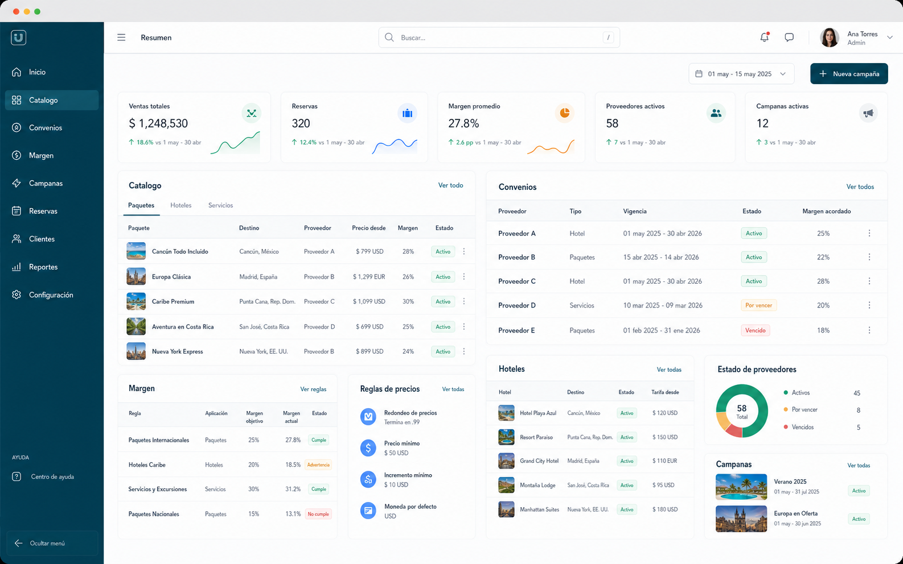
Task: Open options menu for Proveedor C convenio
Action: click(x=869, y=281)
